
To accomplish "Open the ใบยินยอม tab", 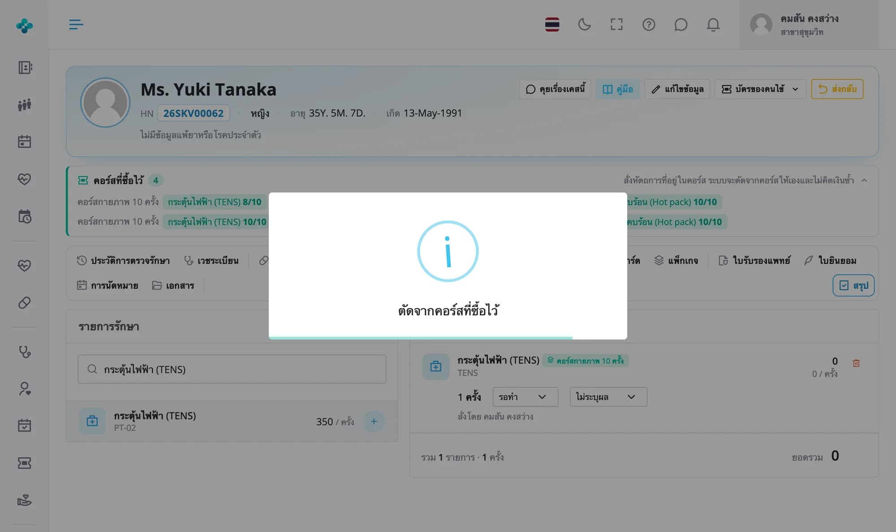I will [x=830, y=261].
